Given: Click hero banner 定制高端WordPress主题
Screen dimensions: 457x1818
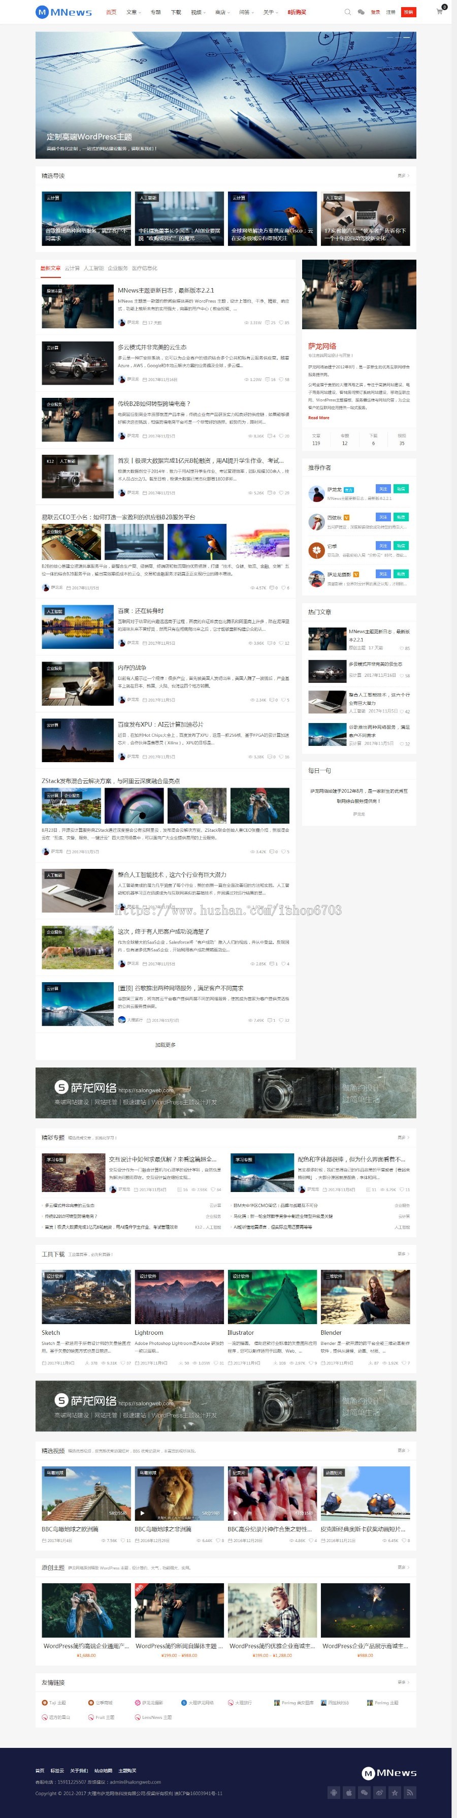Looking at the screenshot, I should click(x=225, y=95).
